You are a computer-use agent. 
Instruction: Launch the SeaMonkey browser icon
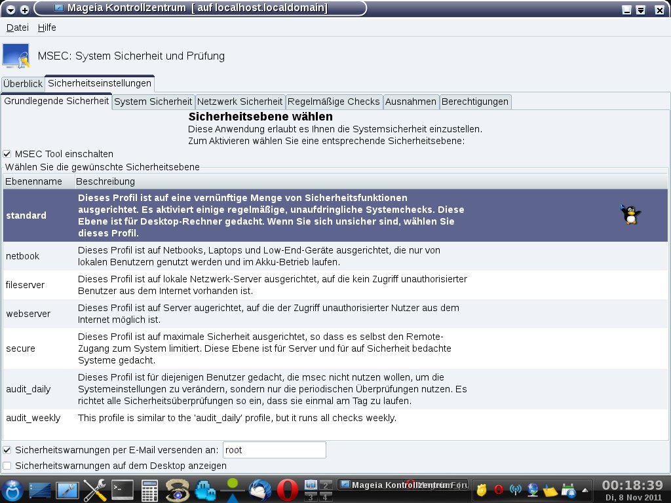tap(177, 490)
